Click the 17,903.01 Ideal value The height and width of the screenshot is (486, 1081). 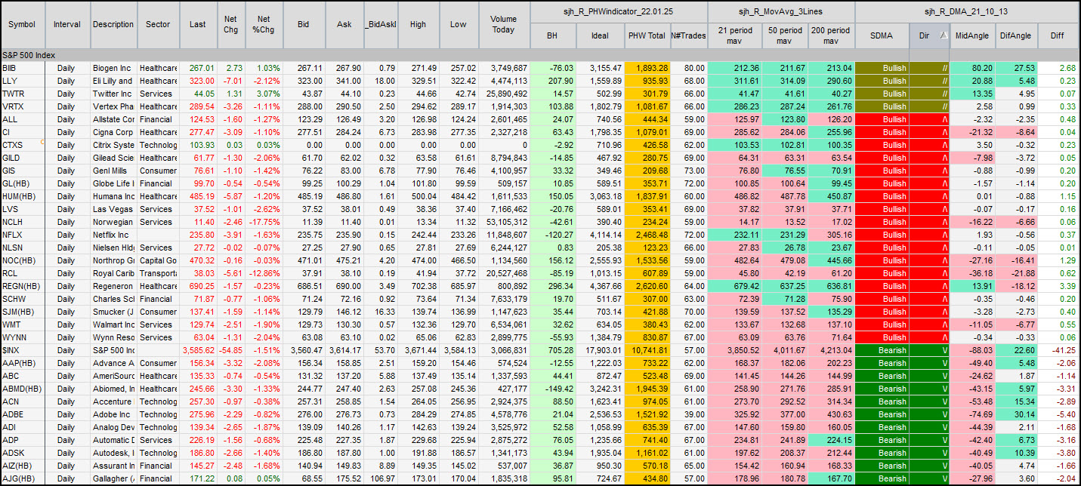pos(600,350)
